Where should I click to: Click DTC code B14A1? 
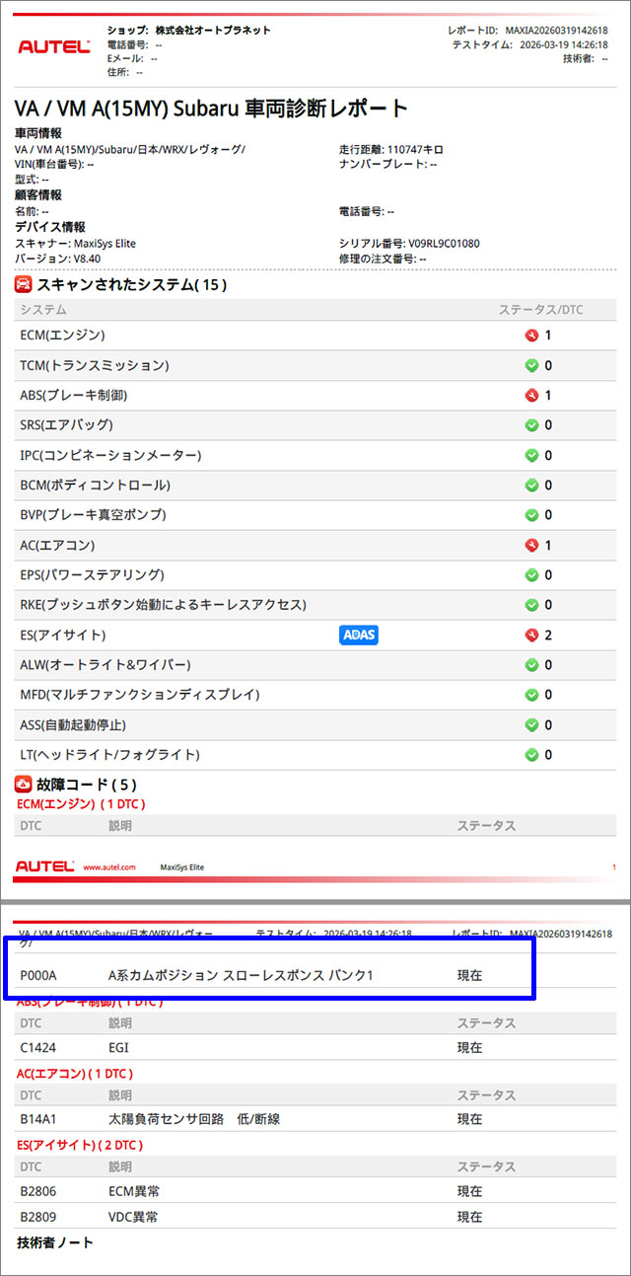pos(39,1119)
